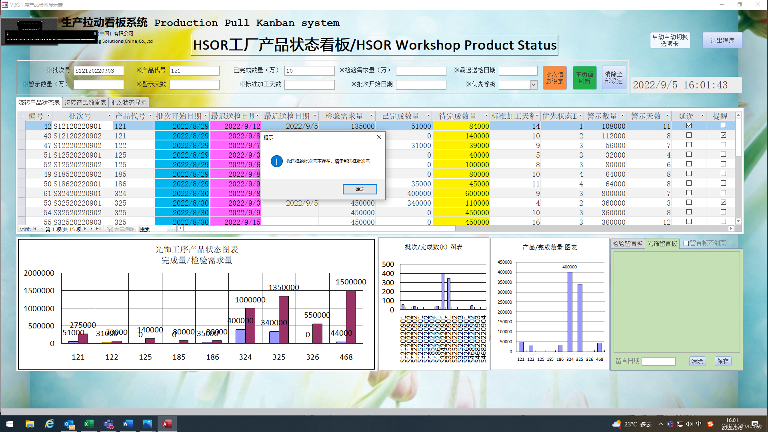The height and width of the screenshot is (432, 768).
Task: Toggle 提醒 checkbox for S12120220901
Action: point(723,126)
